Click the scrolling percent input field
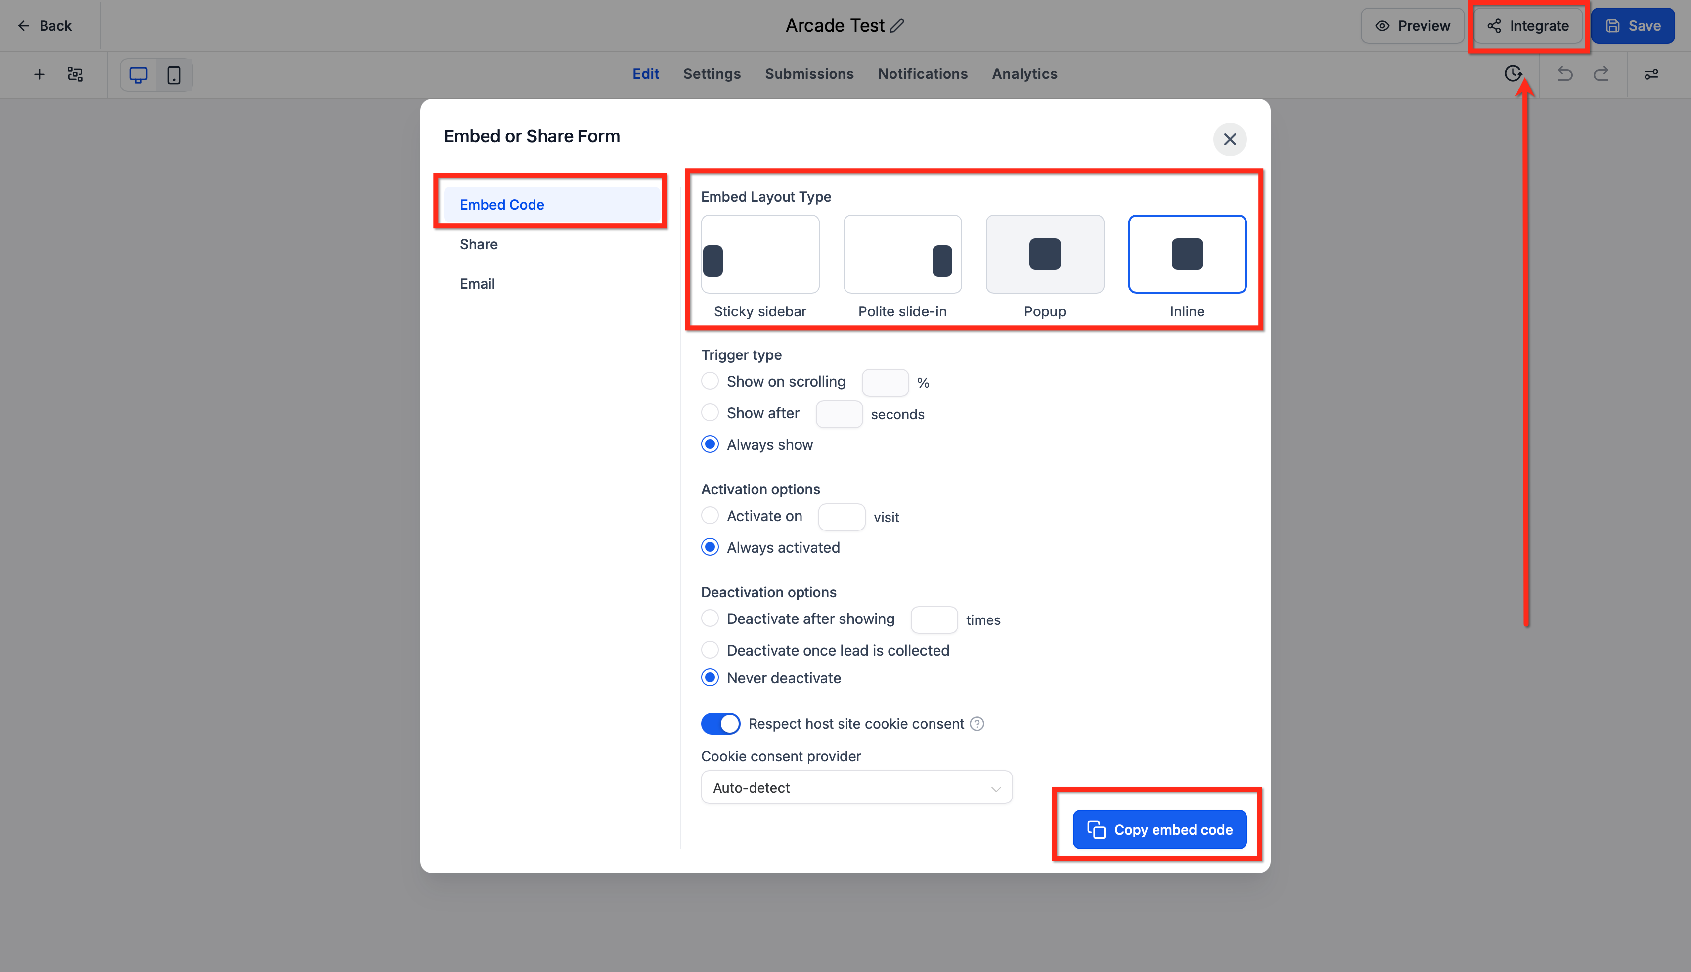The width and height of the screenshot is (1691, 972). coord(885,383)
